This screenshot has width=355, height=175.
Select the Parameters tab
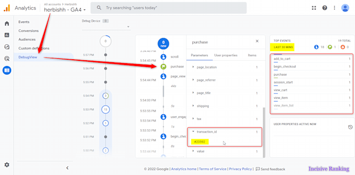pos(199,55)
